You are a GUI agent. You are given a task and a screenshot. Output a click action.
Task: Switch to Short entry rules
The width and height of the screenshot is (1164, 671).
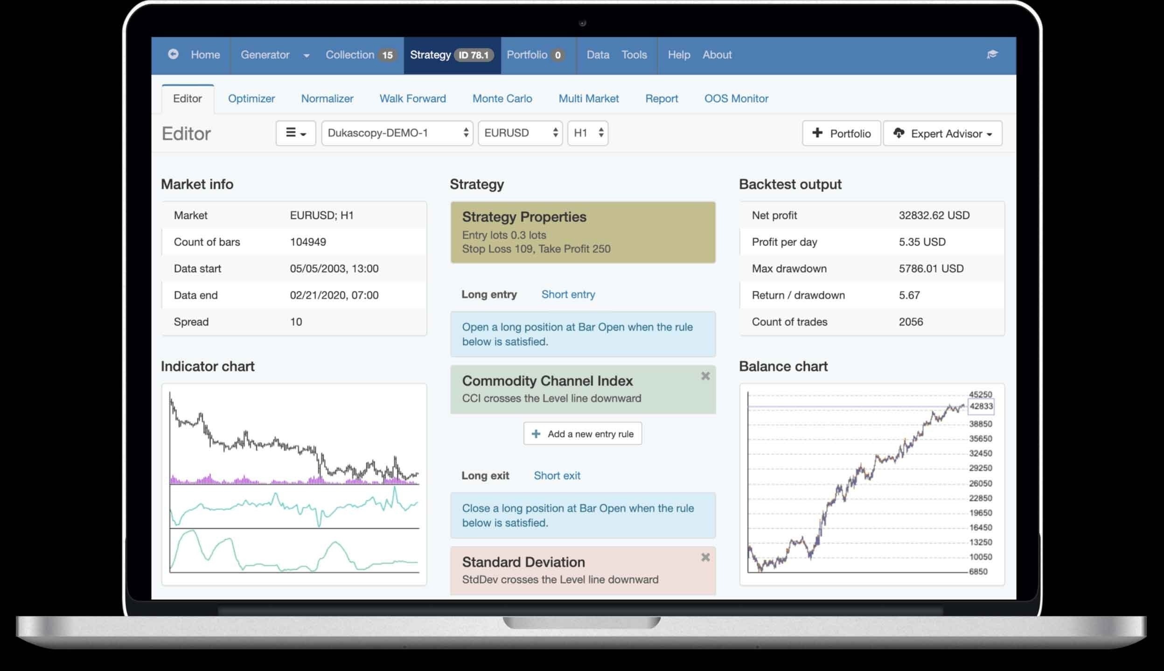(568, 294)
